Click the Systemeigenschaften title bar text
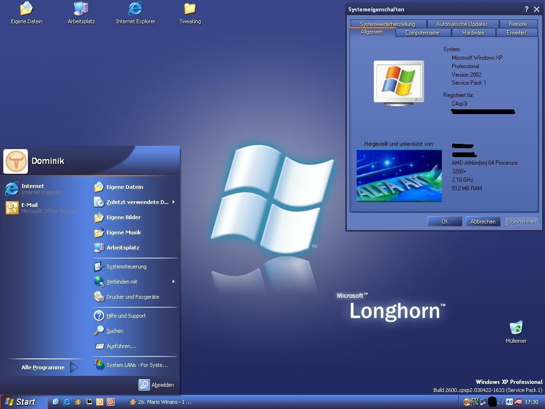Screen dimensions: 545x409 pyautogui.click(x=376, y=9)
